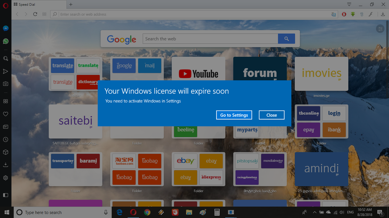389x218 pixels.
Task: Open the Action Center notifications icon
Action: [380, 212]
